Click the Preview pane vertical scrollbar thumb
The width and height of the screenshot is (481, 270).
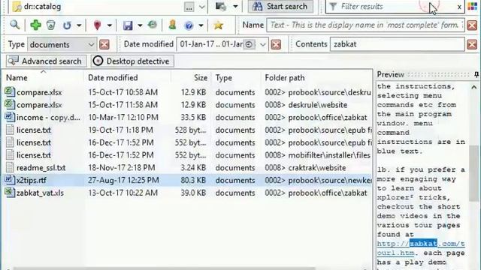474,173
